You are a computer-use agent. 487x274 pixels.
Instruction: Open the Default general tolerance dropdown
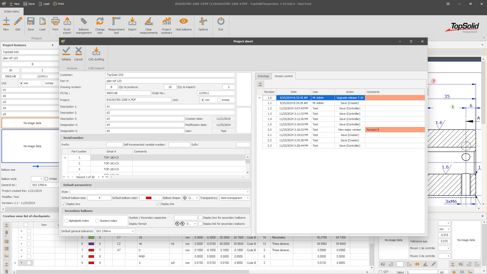point(133,231)
